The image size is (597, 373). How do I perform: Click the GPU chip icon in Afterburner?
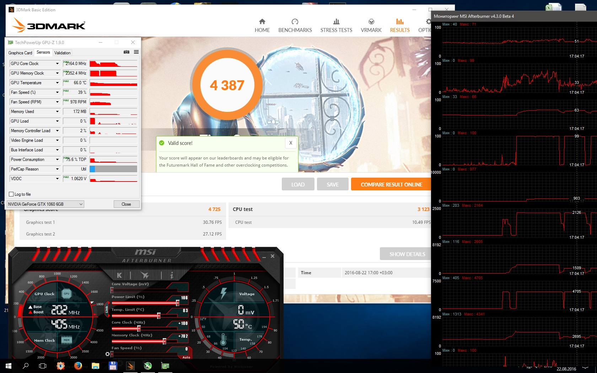pos(66,293)
